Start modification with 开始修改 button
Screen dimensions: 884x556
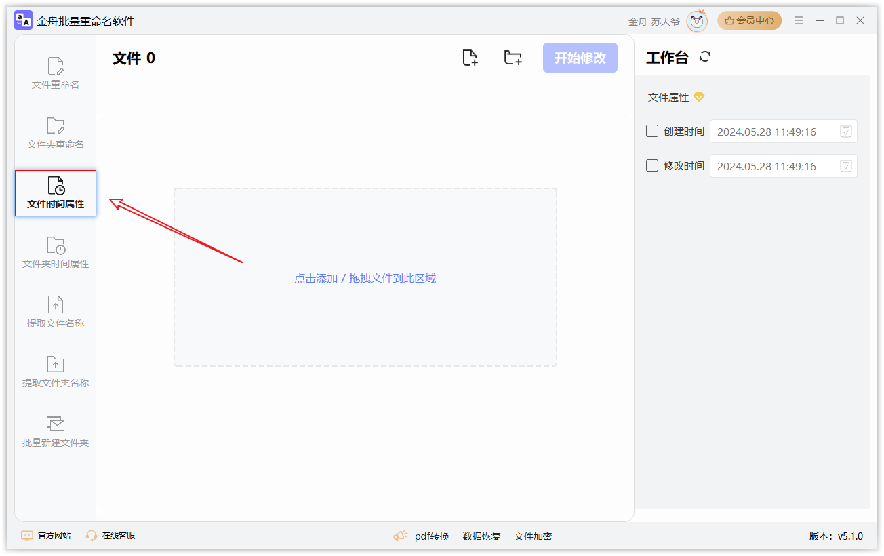[580, 58]
